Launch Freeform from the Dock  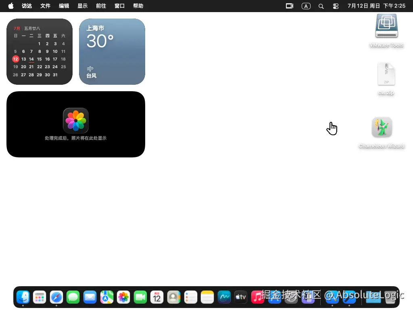pyautogui.click(x=224, y=297)
